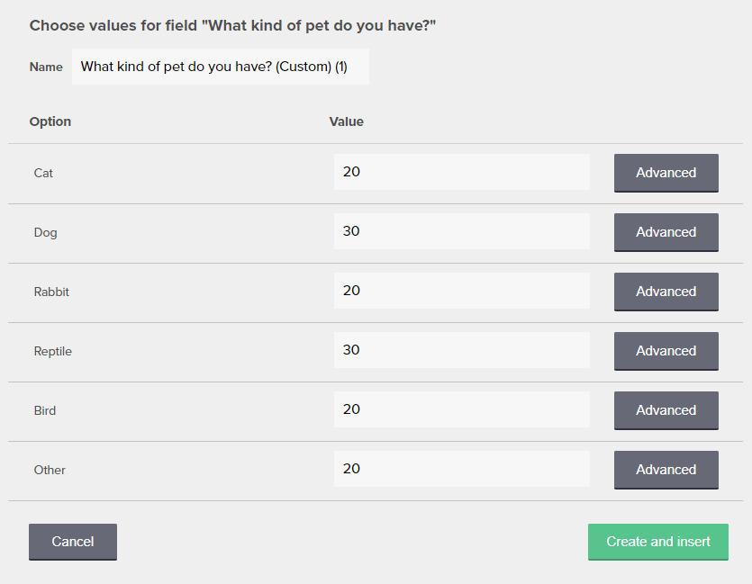Open Advanced options for Reptile
Viewport: 752px width, 584px height.
point(666,351)
